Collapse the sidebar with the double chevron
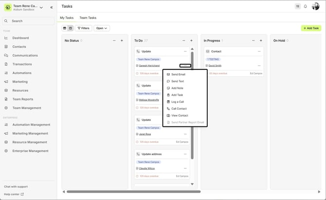The width and height of the screenshot is (326, 200). pos(52,7)
